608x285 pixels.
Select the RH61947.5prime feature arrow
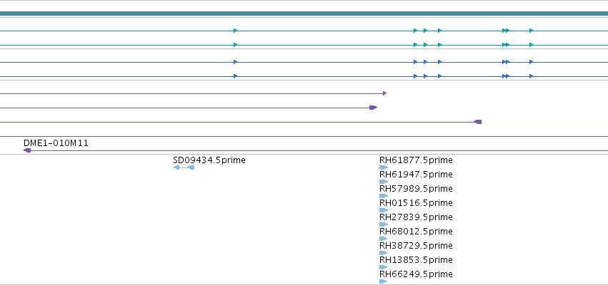384,182
